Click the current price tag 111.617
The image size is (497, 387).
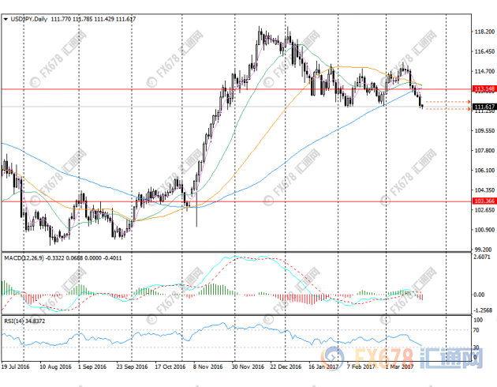click(484, 107)
